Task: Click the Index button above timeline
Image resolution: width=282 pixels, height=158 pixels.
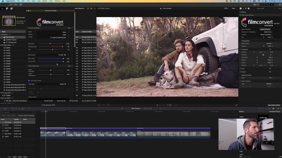Action: click(x=5, y=108)
